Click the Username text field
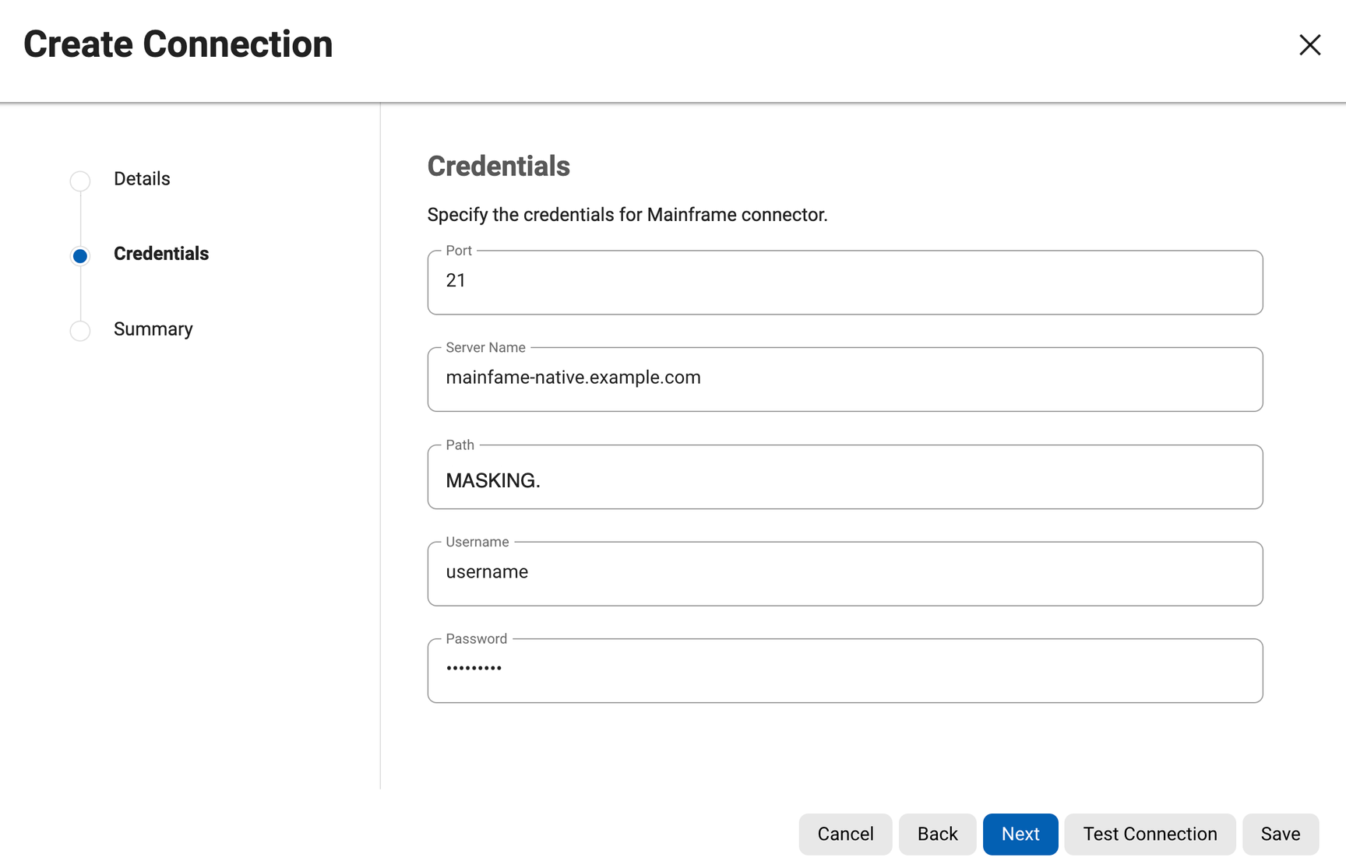This screenshot has width=1346, height=868. pyautogui.click(x=844, y=574)
